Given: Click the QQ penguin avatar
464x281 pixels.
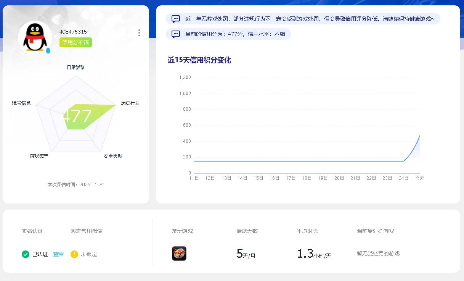Looking at the screenshot, I should coord(35,37).
